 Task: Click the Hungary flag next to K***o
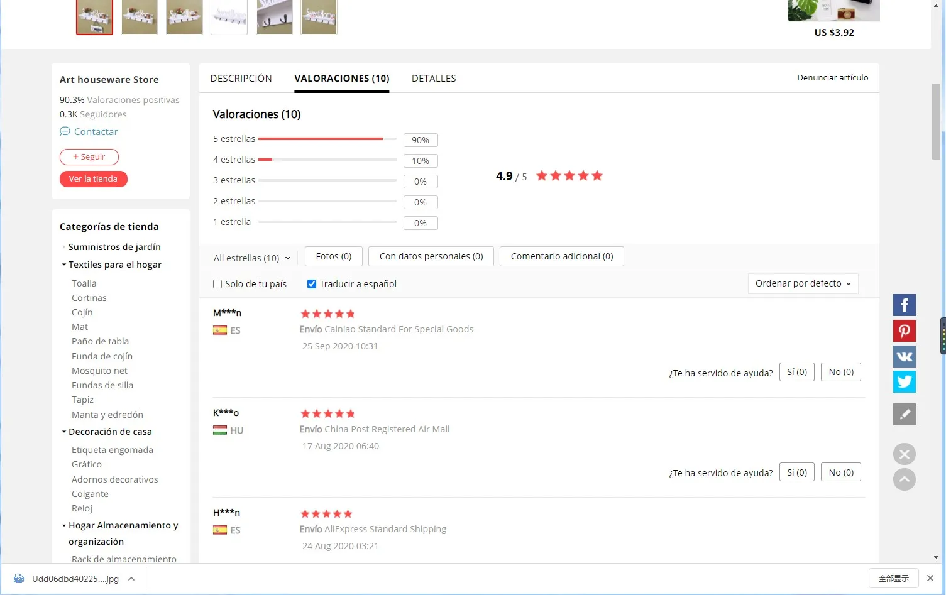coord(220,430)
